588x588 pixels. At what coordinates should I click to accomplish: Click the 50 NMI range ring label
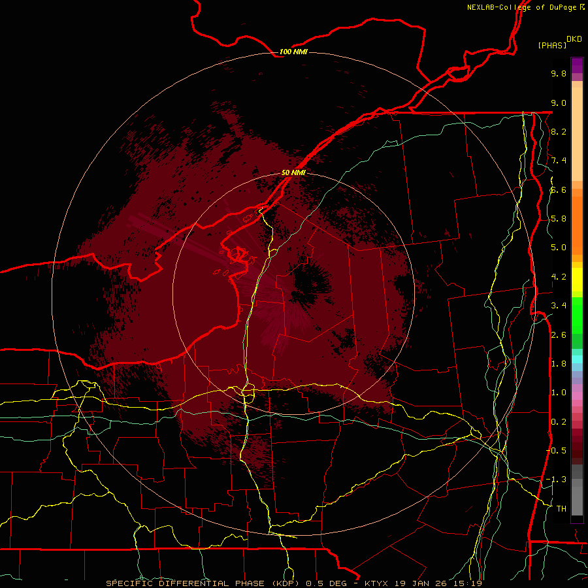293,172
